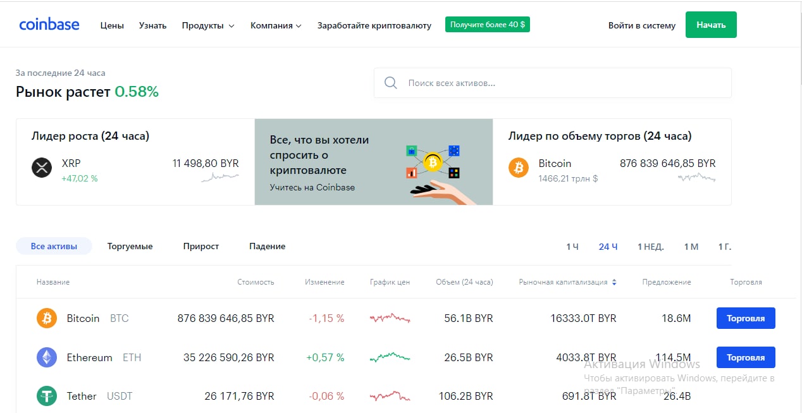
Task: Click the XRP coin icon
Action: tap(42, 168)
